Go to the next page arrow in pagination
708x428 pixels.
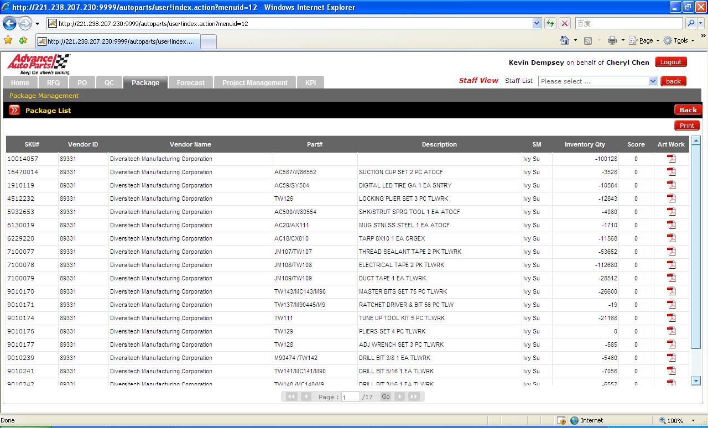pyautogui.click(x=399, y=396)
